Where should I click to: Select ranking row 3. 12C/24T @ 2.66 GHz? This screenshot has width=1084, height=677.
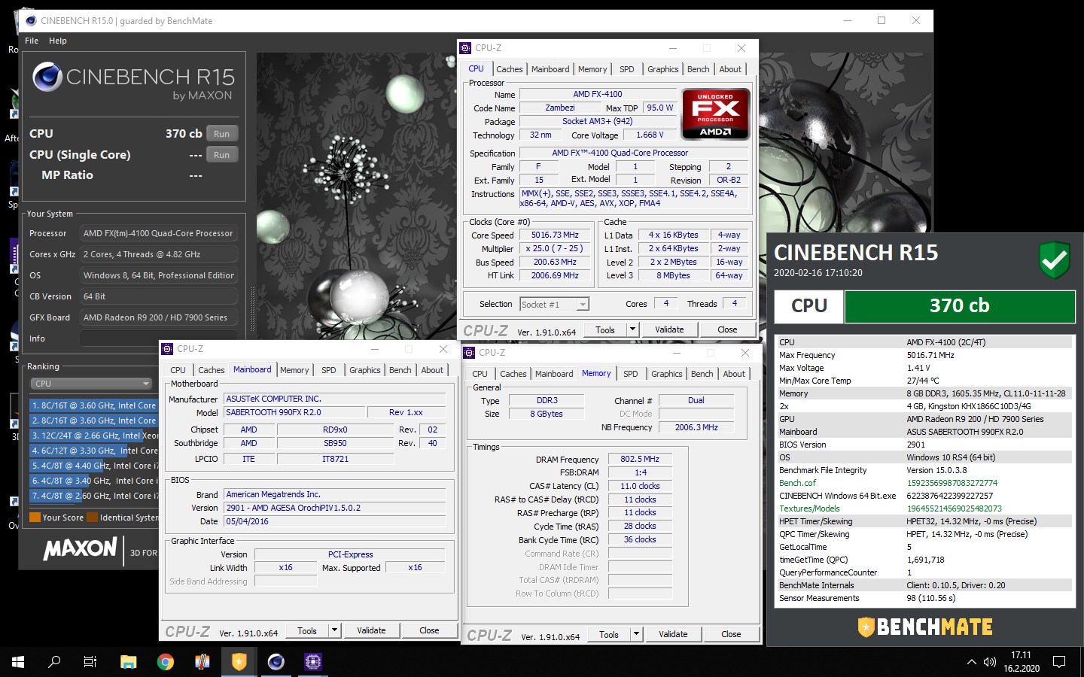(x=94, y=436)
